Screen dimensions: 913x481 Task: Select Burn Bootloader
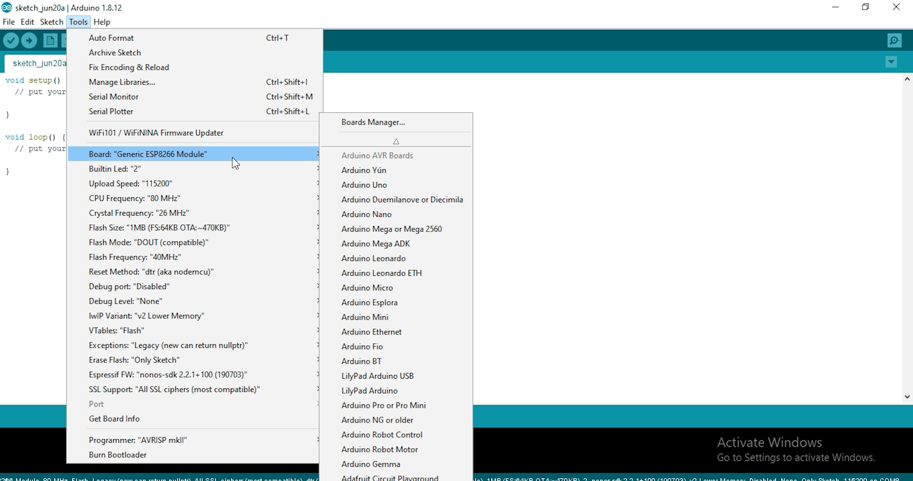click(x=117, y=455)
